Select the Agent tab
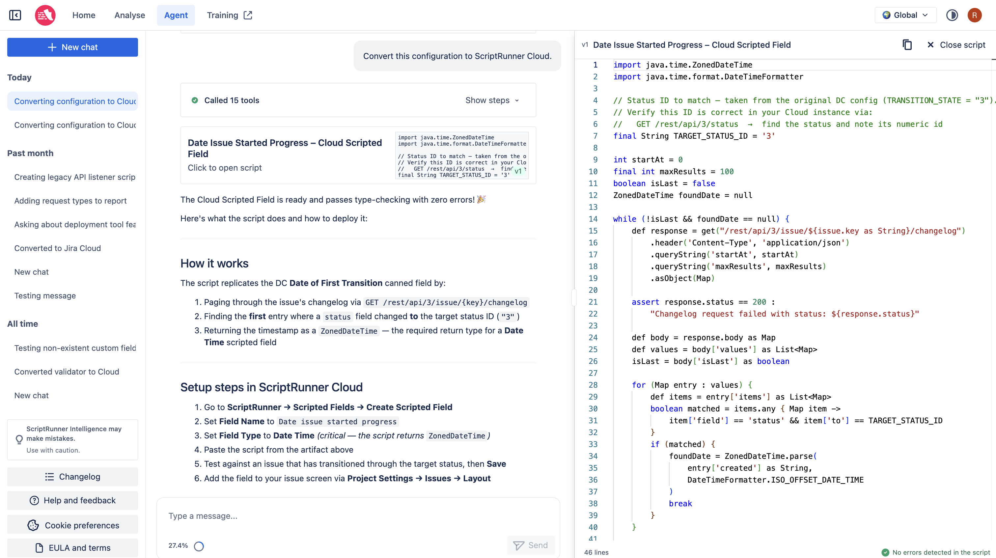This screenshot has height=558, width=996. (176, 15)
